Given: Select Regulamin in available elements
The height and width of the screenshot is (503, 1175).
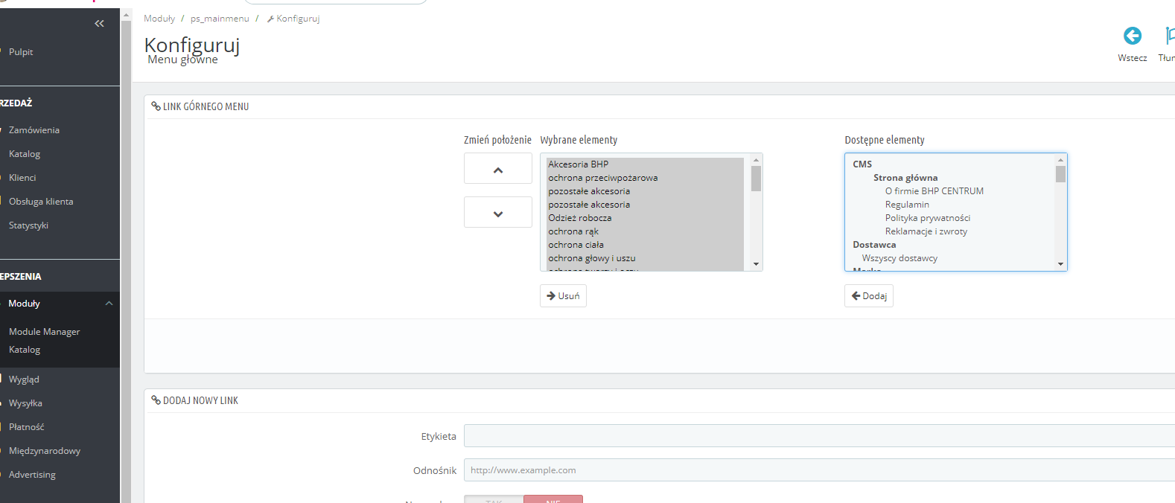Looking at the screenshot, I should coord(907,205).
